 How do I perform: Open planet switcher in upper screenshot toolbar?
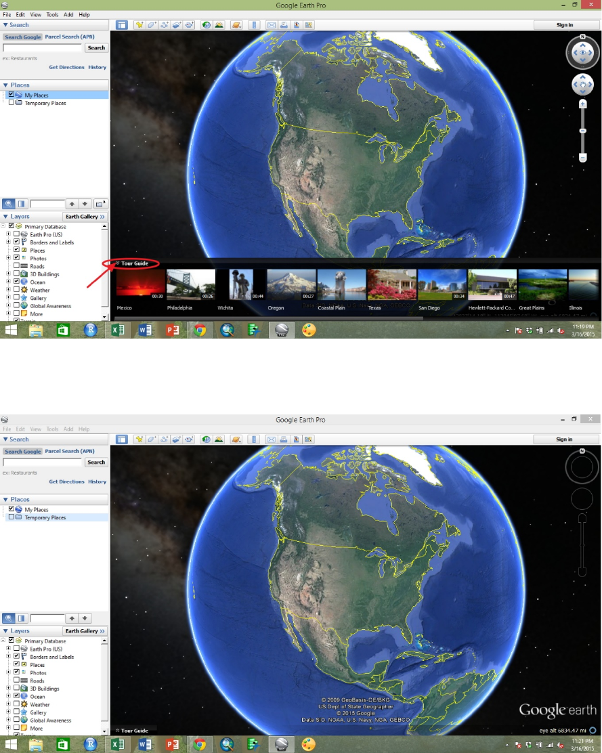click(x=236, y=25)
